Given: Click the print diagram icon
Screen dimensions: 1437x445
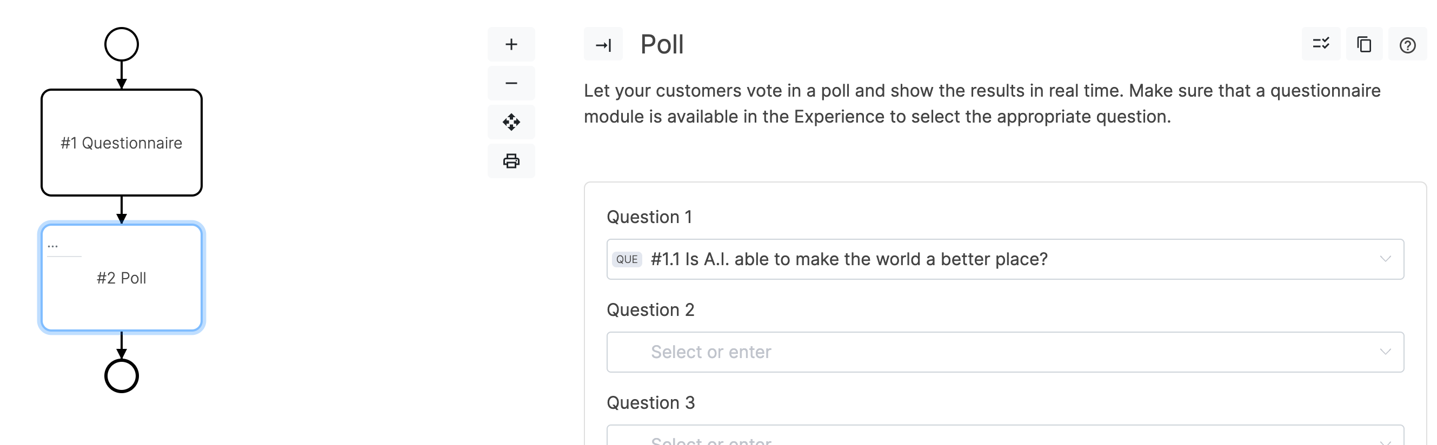Looking at the screenshot, I should pyautogui.click(x=511, y=161).
